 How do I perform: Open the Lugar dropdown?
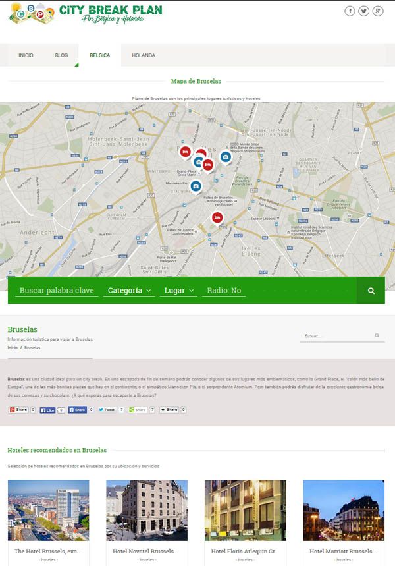[x=178, y=291]
